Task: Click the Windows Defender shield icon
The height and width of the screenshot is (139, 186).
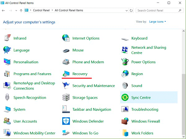Action: point(66,121)
